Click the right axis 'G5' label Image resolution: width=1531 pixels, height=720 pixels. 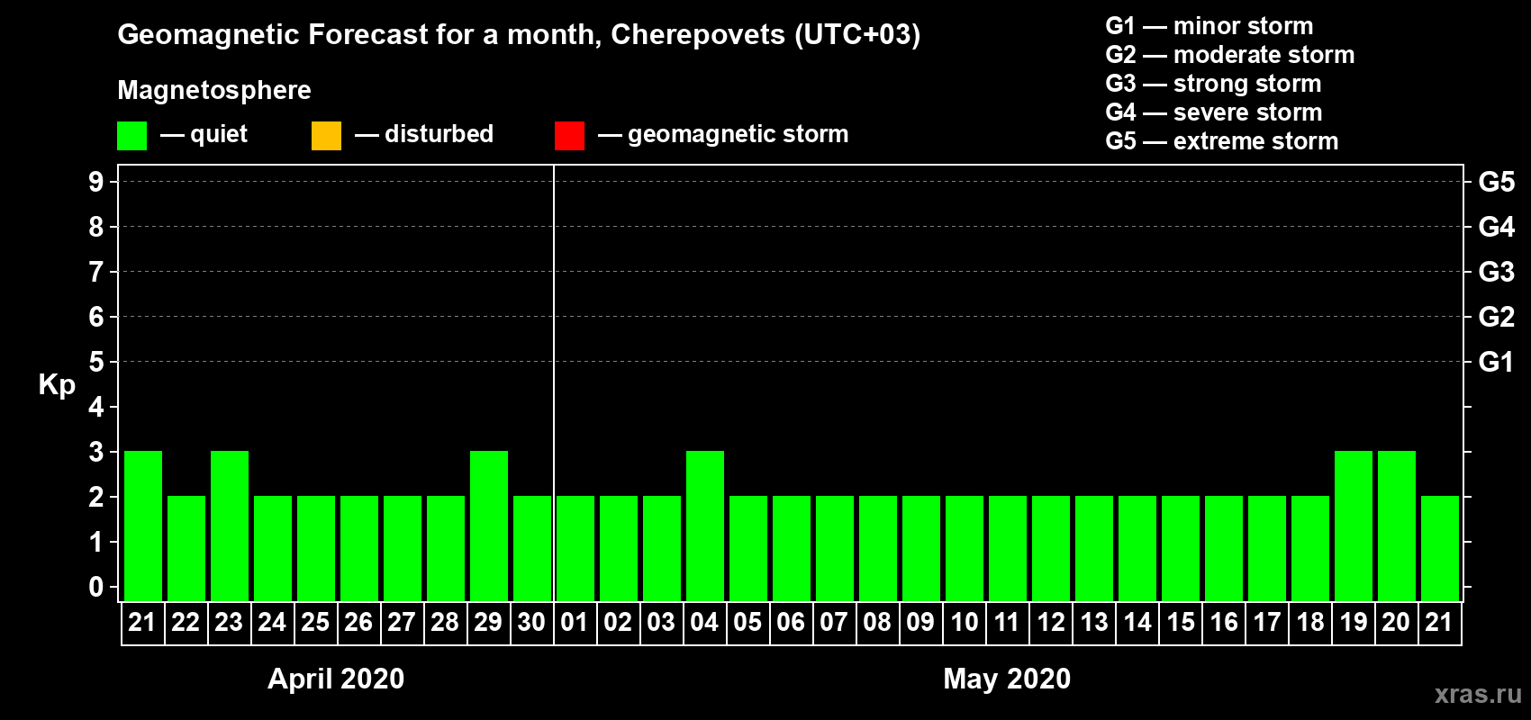tap(1496, 182)
